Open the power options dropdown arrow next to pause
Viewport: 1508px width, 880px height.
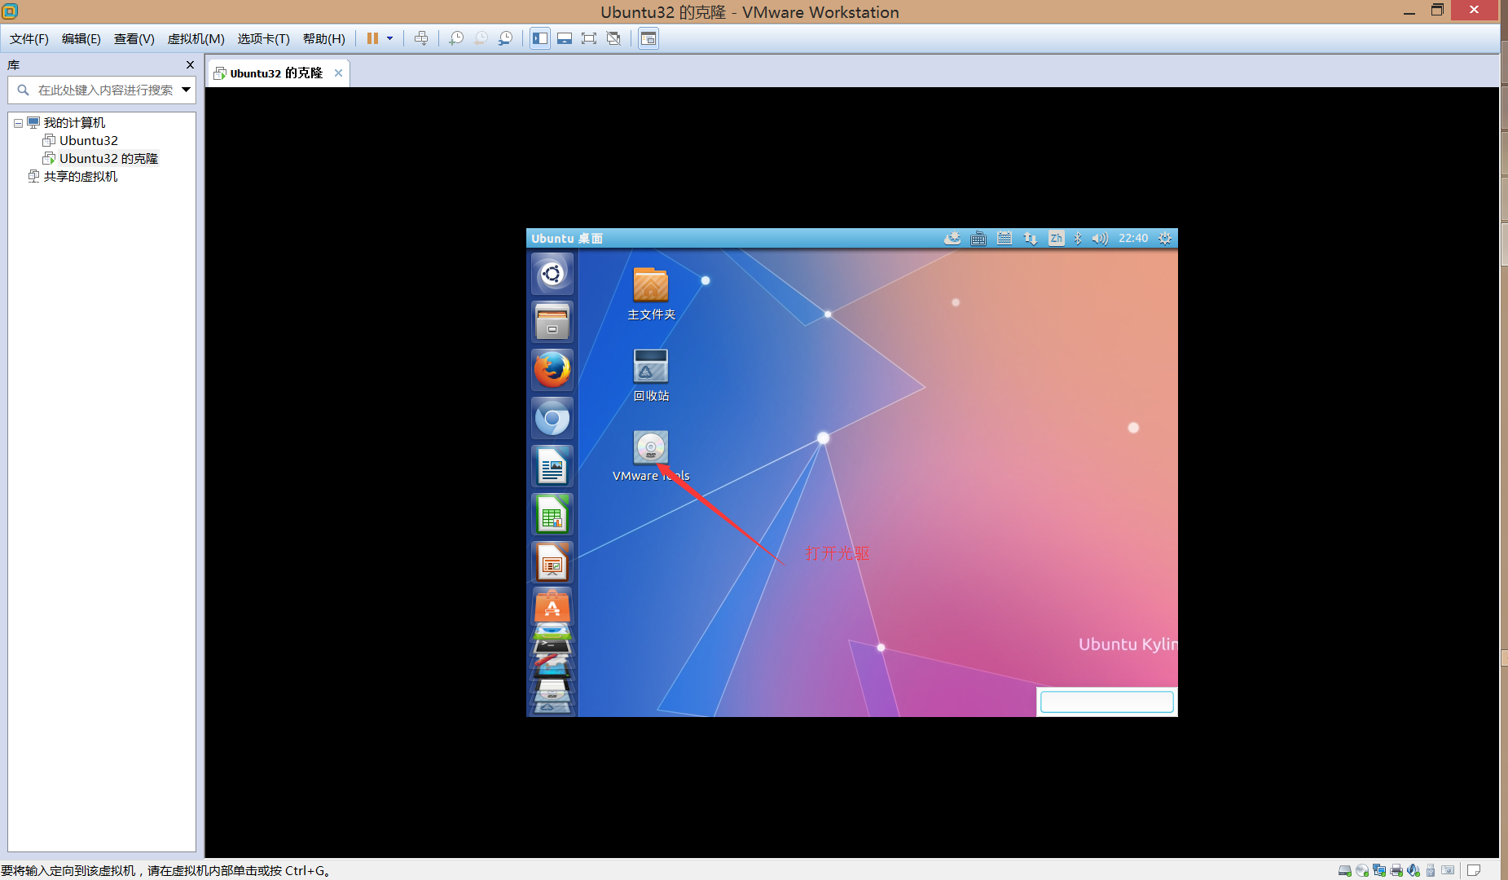(389, 38)
